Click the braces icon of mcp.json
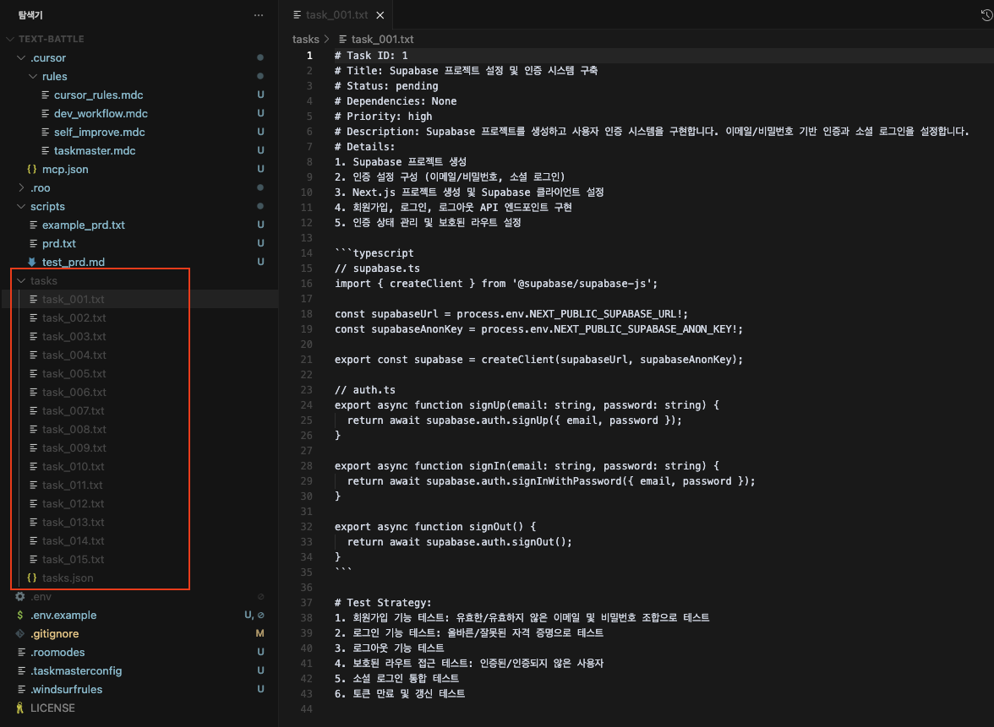Screen dimensions: 994x727 coord(32,169)
